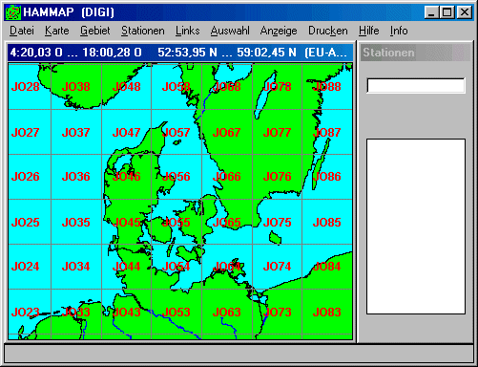This screenshot has height=367, width=478.
Task: Select grid square JO83 on the map
Action: (327, 312)
